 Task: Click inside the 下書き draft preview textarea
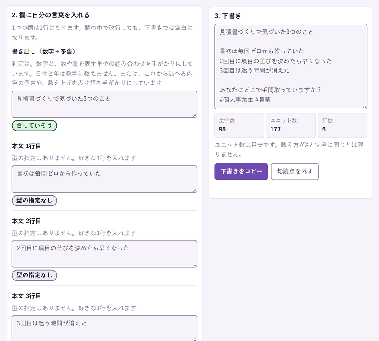[x=291, y=67]
